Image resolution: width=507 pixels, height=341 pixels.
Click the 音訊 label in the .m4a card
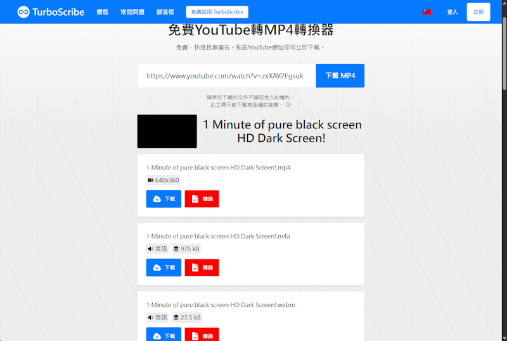point(162,249)
